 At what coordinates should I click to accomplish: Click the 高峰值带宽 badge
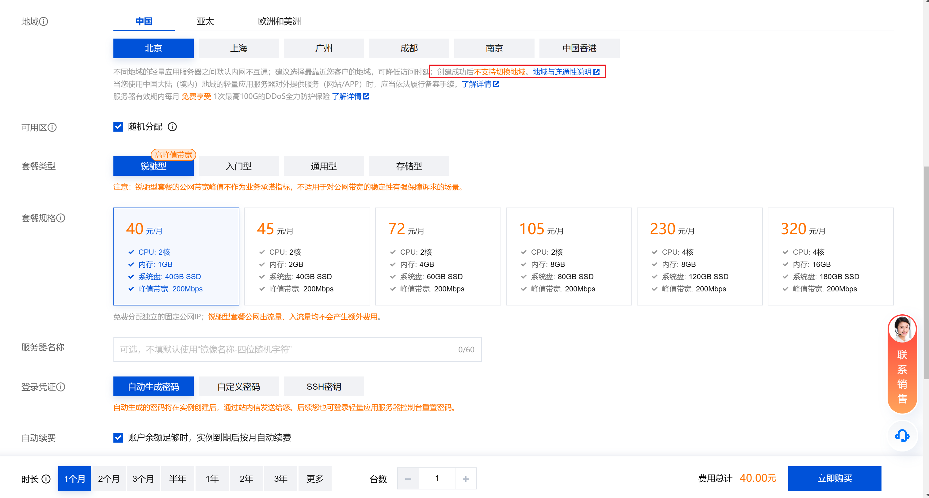173,155
